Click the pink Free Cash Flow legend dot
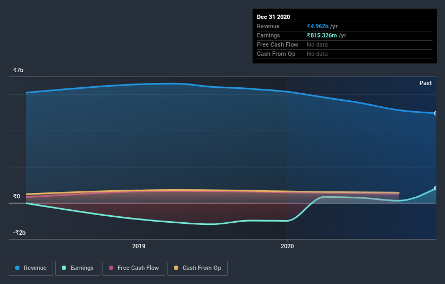Screen dimensions: 445x284 point(111,268)
